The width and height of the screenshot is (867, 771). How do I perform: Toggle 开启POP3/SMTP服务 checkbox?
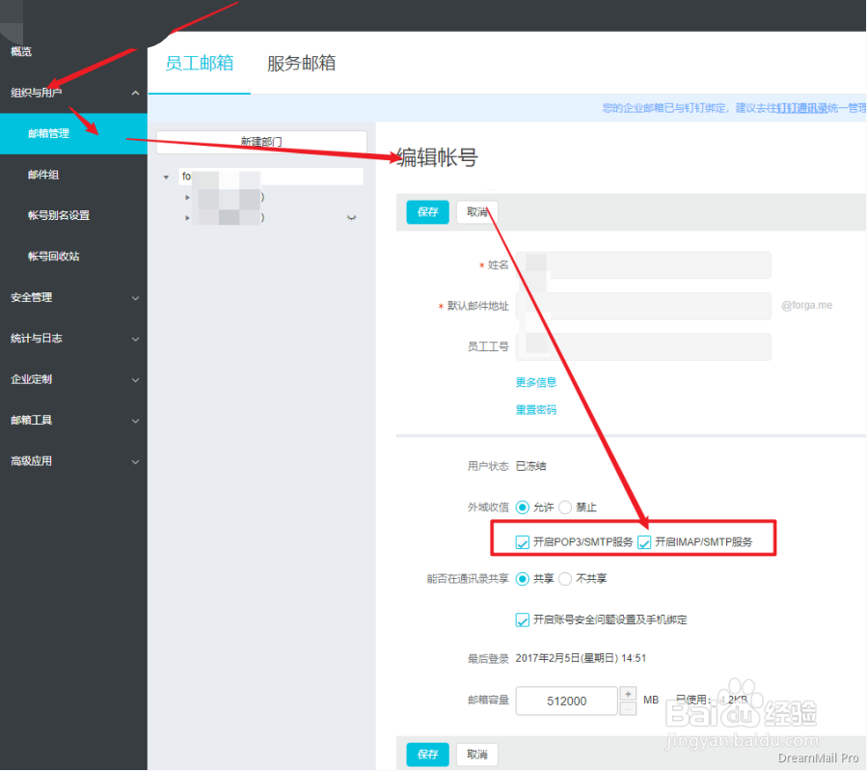pos(522,542)
